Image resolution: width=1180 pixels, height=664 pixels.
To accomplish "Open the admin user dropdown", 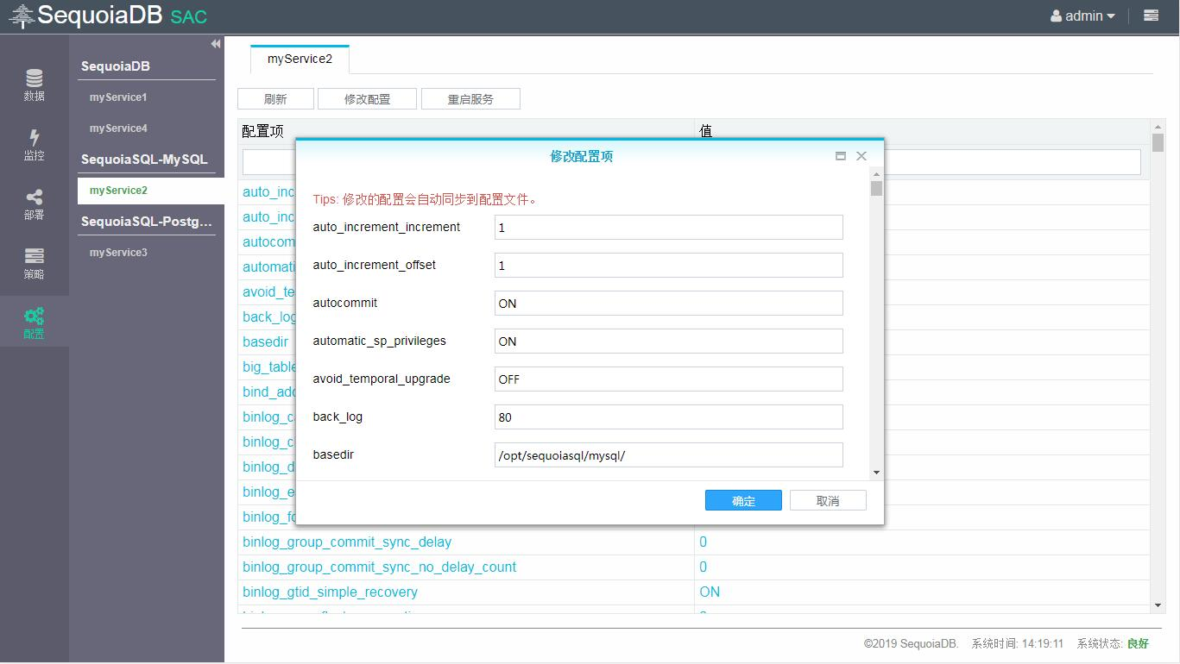I will pos(1082,16).
